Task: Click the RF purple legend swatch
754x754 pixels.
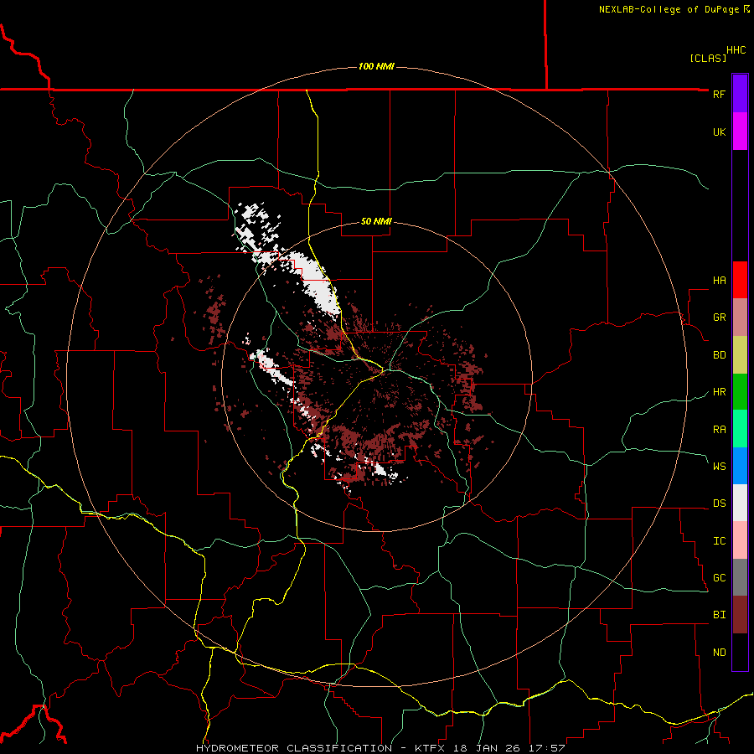Action: click(x=740, y=94)
